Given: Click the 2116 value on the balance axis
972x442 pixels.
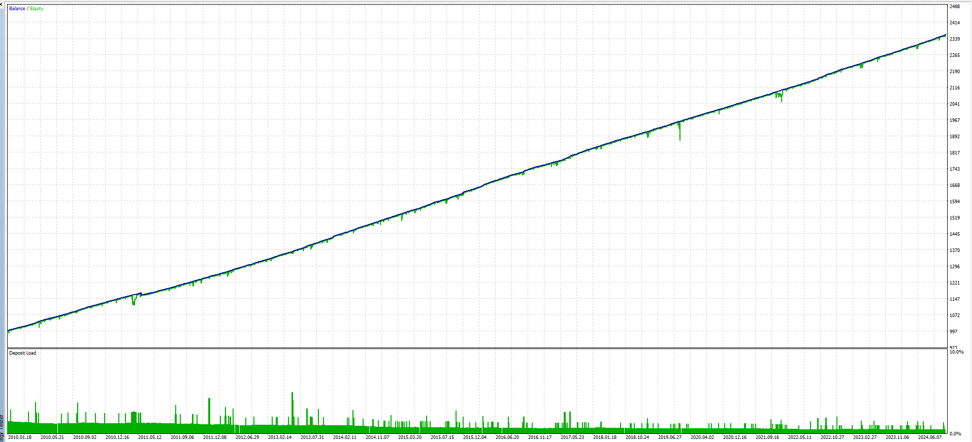Looking at the screenshot, I should pos(955,88).
